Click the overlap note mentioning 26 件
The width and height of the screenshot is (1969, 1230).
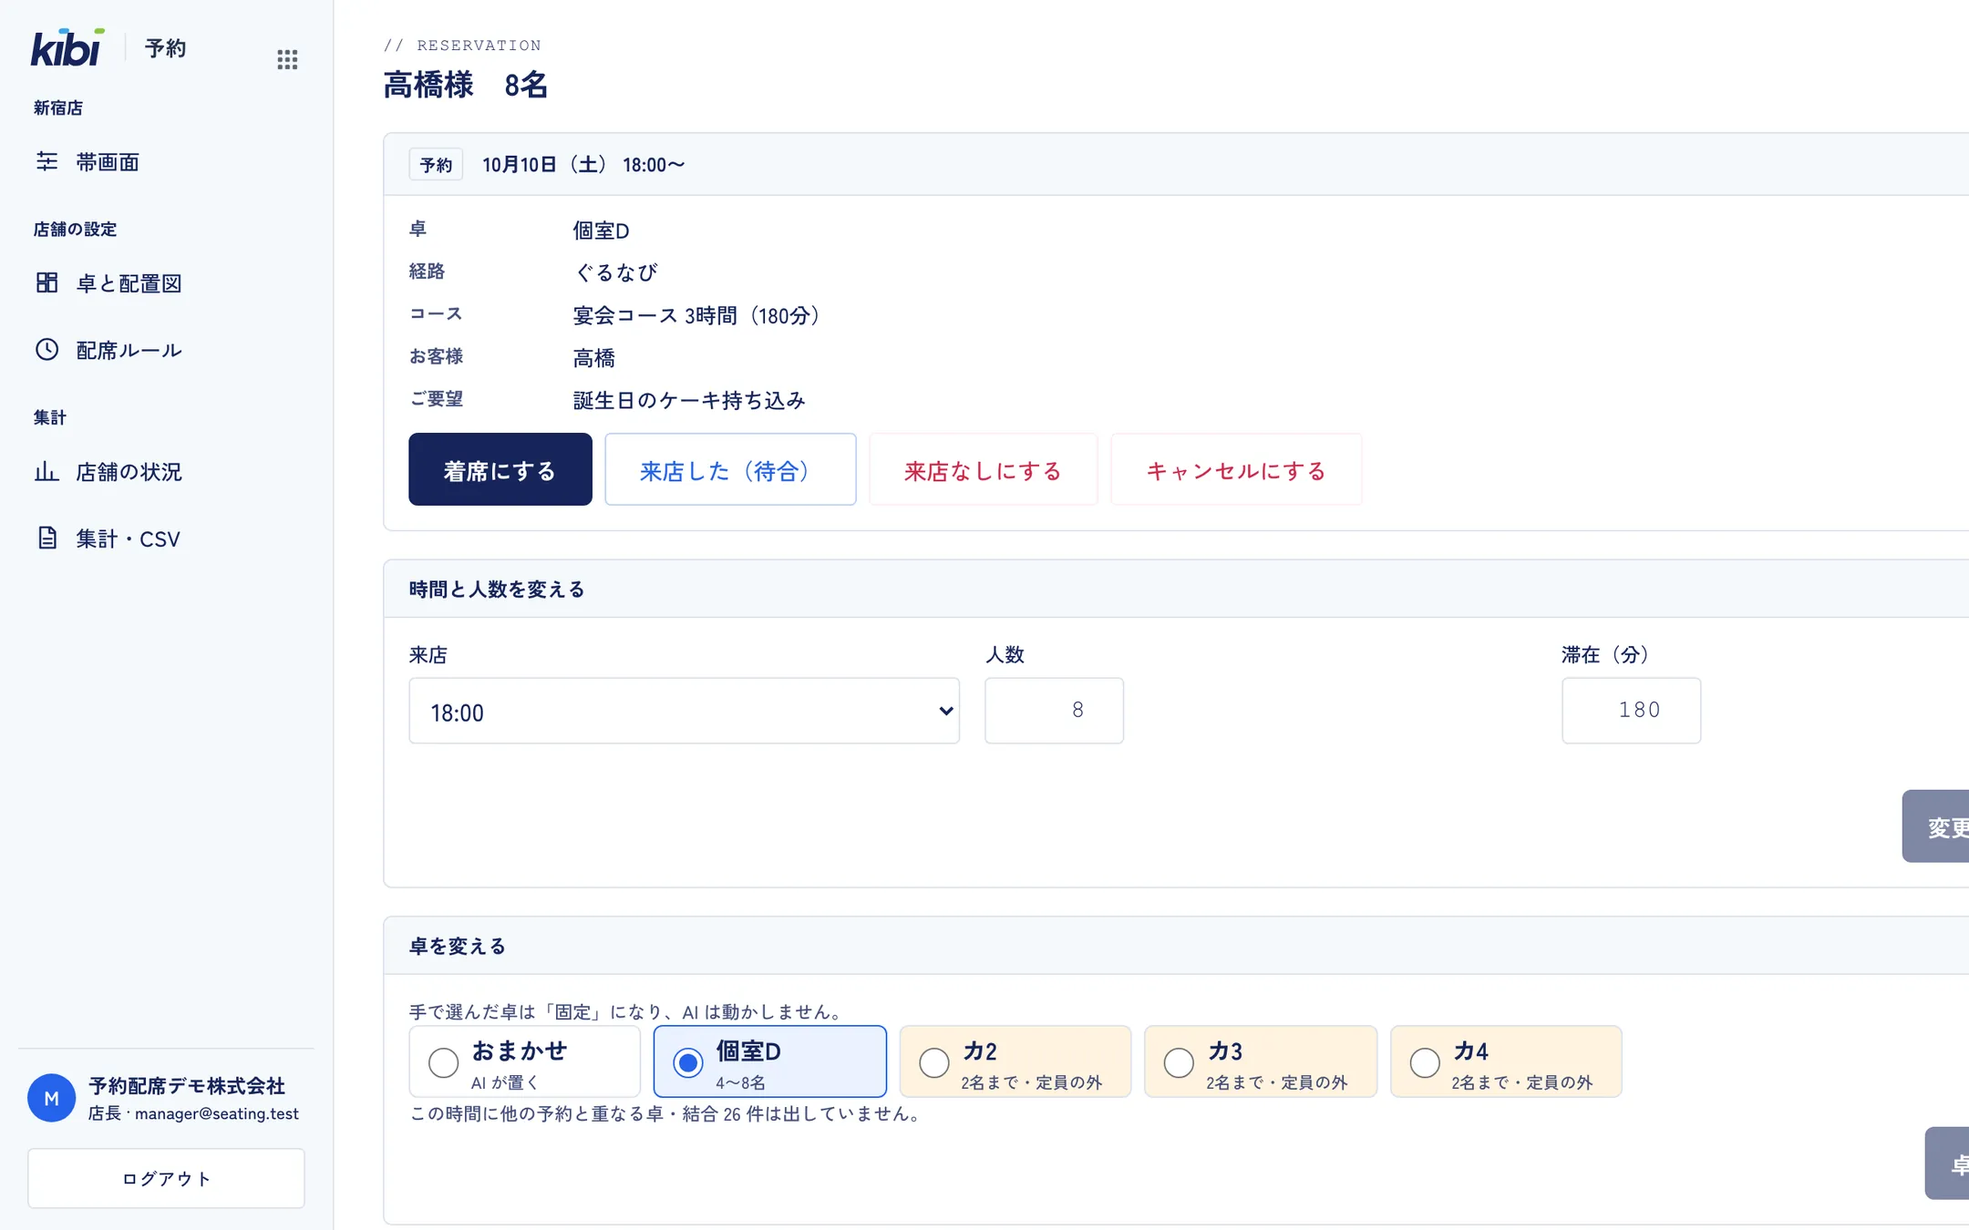pyautogui.click(x=667, y=1113)
